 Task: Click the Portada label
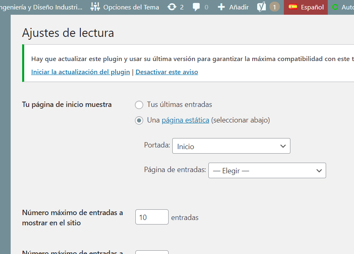[x=157, y=145]
